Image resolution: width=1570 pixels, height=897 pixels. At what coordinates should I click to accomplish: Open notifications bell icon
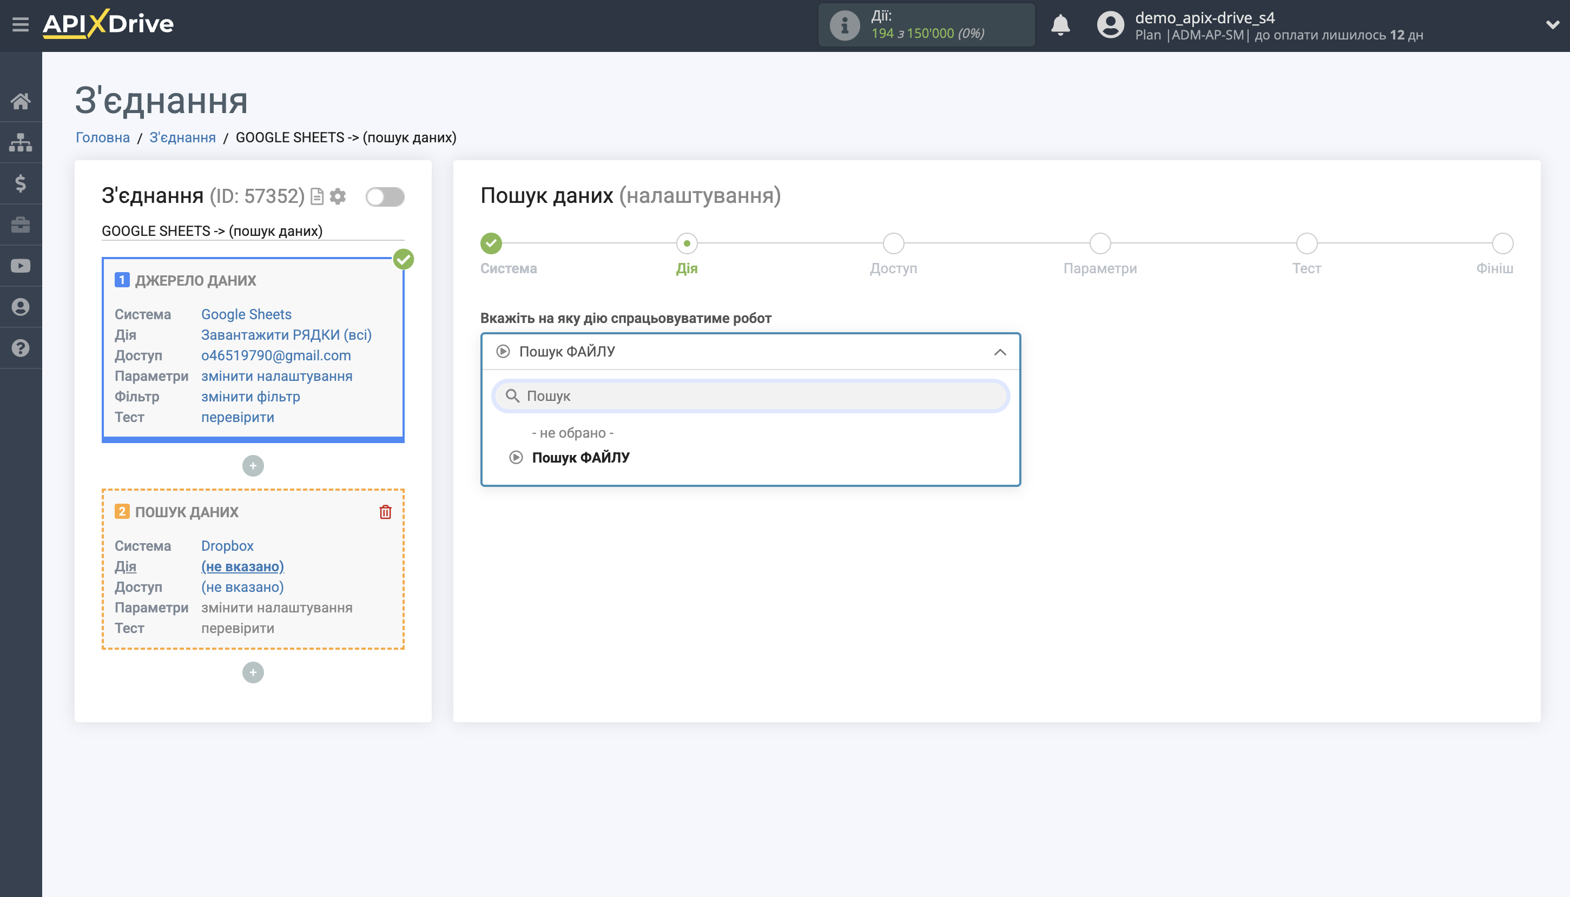[x=1060, y=25]
